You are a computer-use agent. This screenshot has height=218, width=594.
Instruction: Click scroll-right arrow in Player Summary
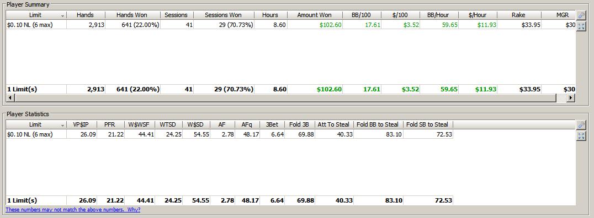(571, 98)
